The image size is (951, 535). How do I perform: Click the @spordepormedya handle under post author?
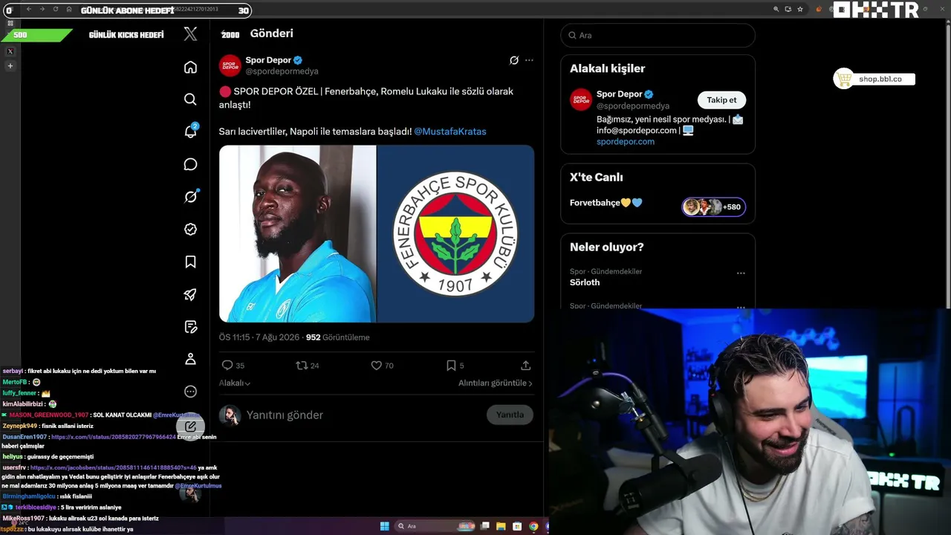(282, 71)
